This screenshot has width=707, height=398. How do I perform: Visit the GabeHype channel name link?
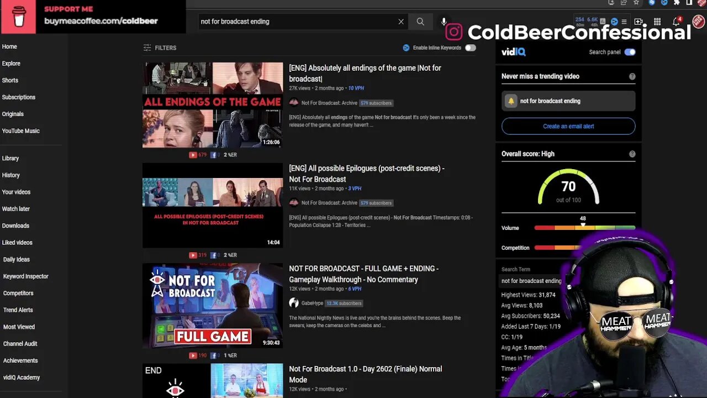click(x=312, y=303)
